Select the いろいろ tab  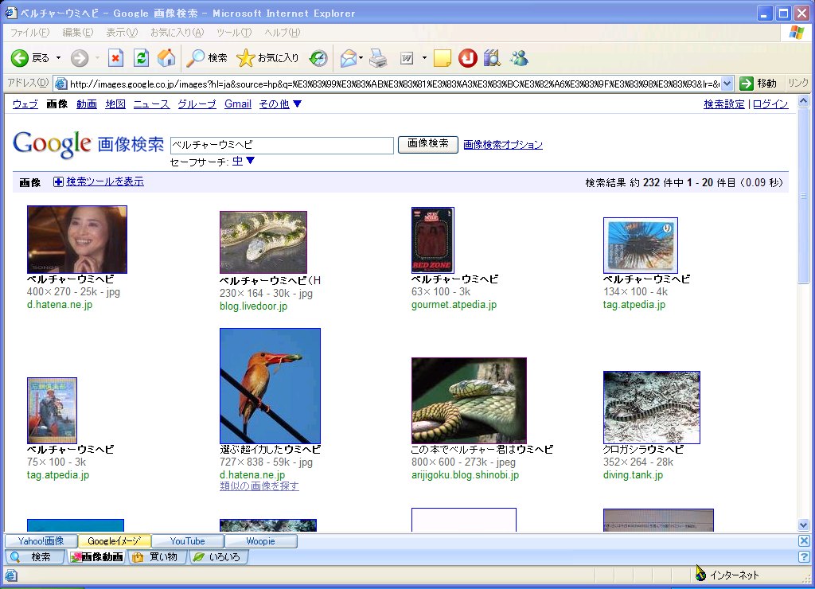[x=218, y=557]
